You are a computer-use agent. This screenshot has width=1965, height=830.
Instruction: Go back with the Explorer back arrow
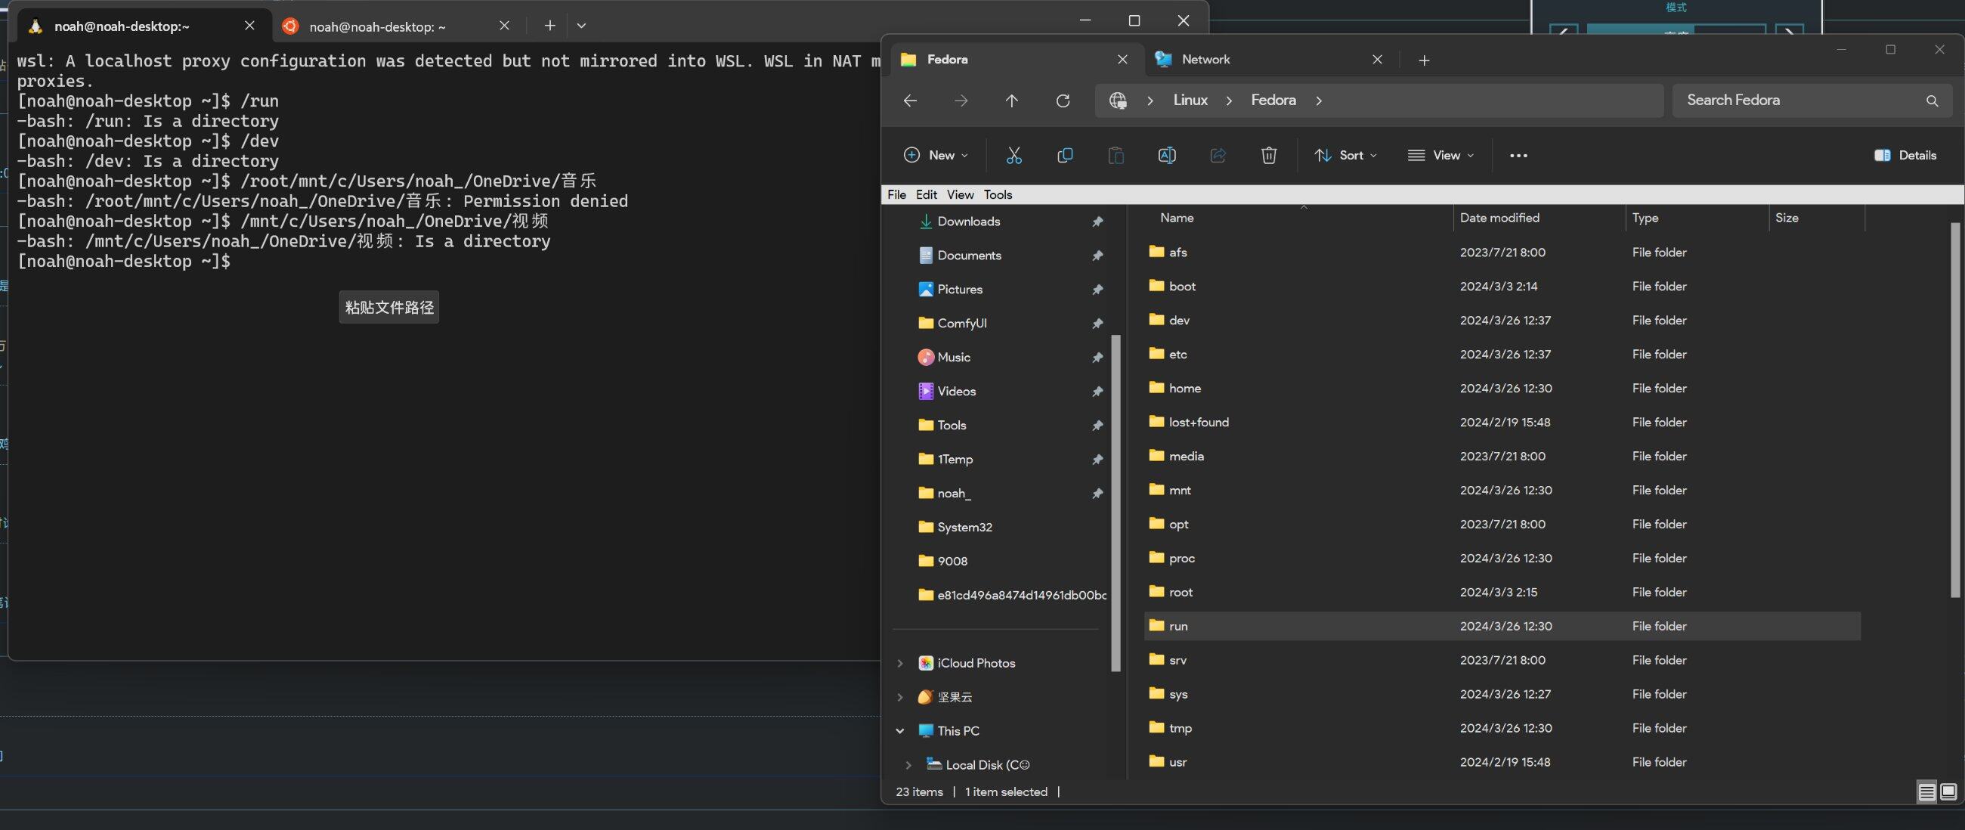click(910, 100)
